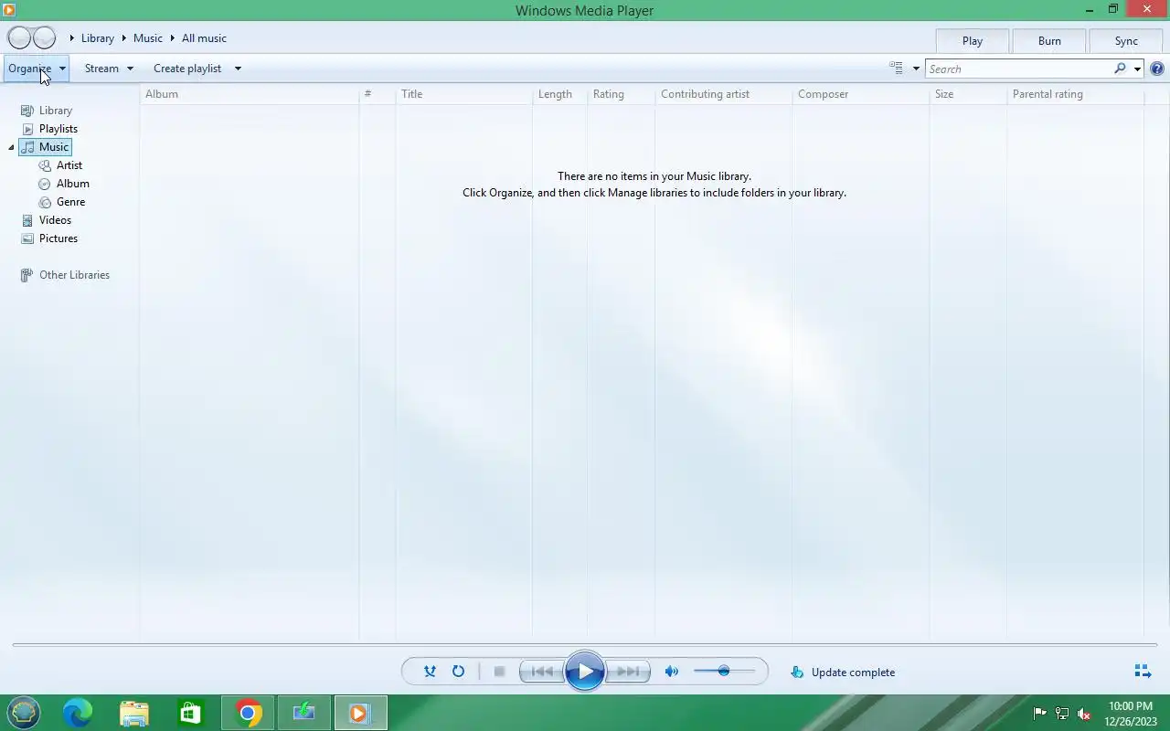Screen dimensions: 1170x731
Task: Expand the arrow before Library breadcrumb
Action: coord(72,38)
